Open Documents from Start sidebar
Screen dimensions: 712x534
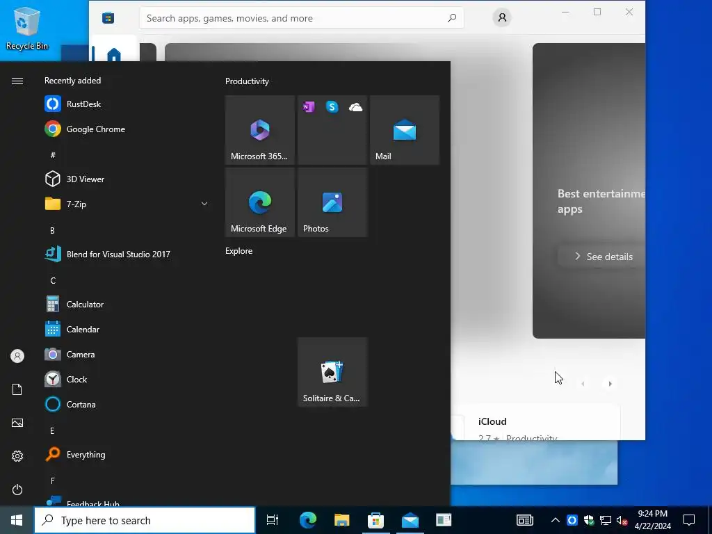pyautogui.click(x=17, y=389)
